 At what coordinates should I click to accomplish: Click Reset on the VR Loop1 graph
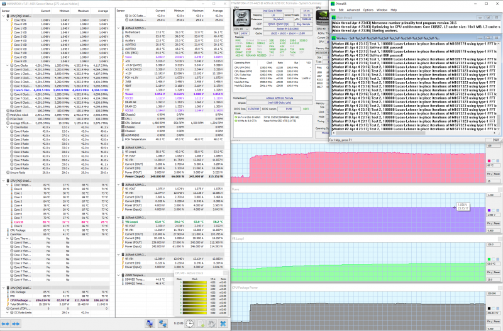pos(497,272)
